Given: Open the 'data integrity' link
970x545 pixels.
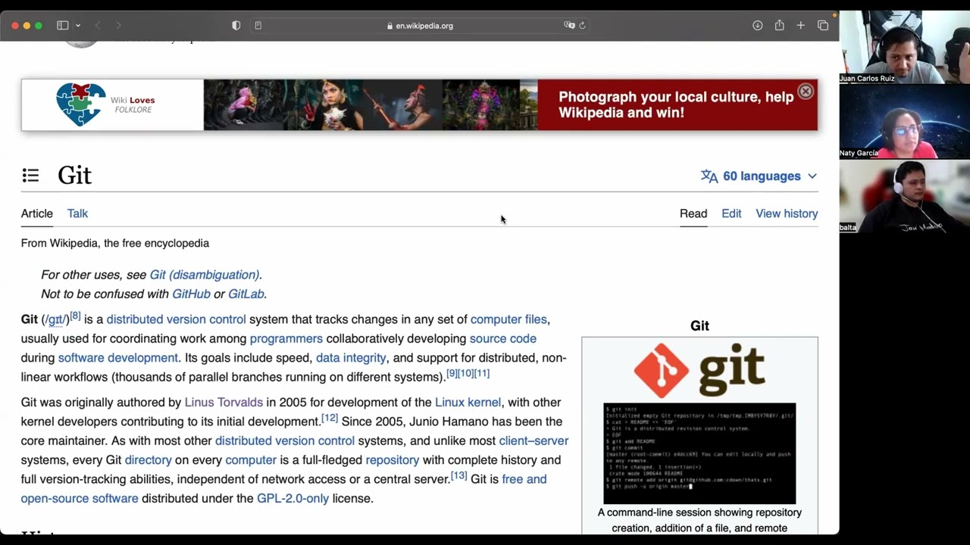Looking at the screenshot, I should coord(351,357).
